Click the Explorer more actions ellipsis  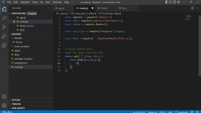click(x=49, y=8)
